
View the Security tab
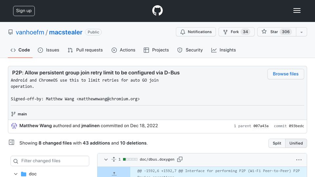coord(190,50)
